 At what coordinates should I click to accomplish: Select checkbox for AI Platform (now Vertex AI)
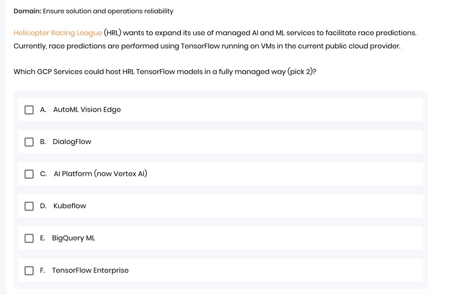pos(29,174)
